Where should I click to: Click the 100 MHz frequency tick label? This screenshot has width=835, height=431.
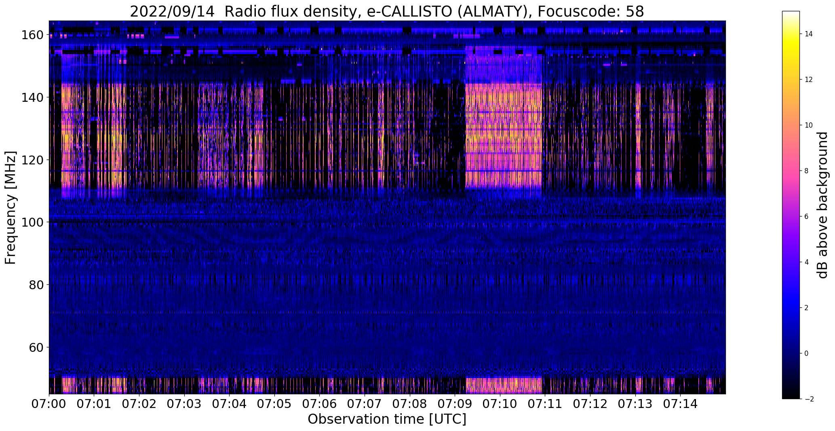(32, 222)
